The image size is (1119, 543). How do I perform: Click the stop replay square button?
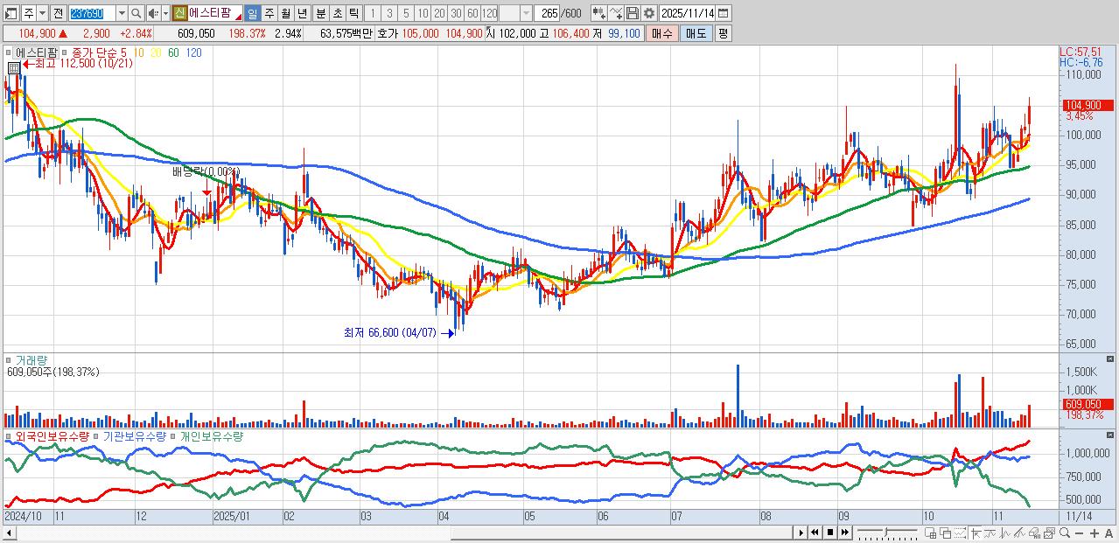point(830,533)
